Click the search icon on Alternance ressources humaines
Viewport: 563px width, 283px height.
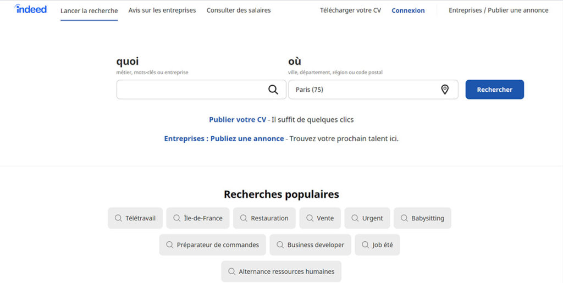[232, 271]
